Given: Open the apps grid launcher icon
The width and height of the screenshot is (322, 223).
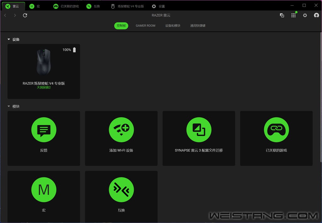Looking at the screenshot, I should [293, 15].
